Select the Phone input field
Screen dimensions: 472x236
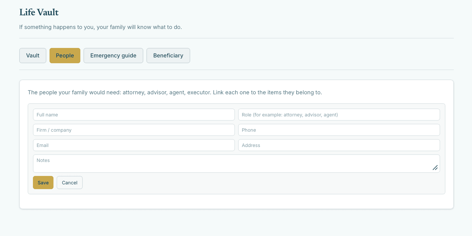coord(339,130)
